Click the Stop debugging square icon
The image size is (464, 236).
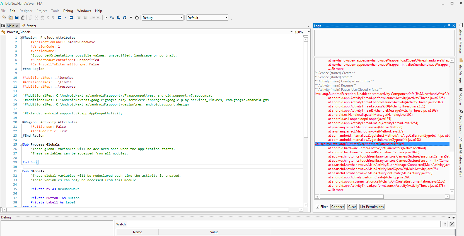(x=131, y=18)
